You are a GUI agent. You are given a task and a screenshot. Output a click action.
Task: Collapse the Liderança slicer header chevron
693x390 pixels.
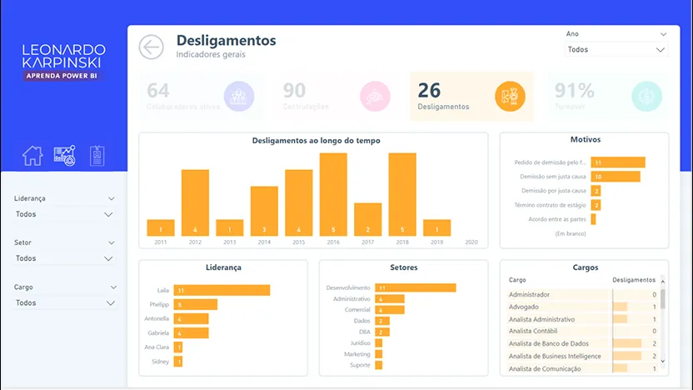tap(111, 198)
